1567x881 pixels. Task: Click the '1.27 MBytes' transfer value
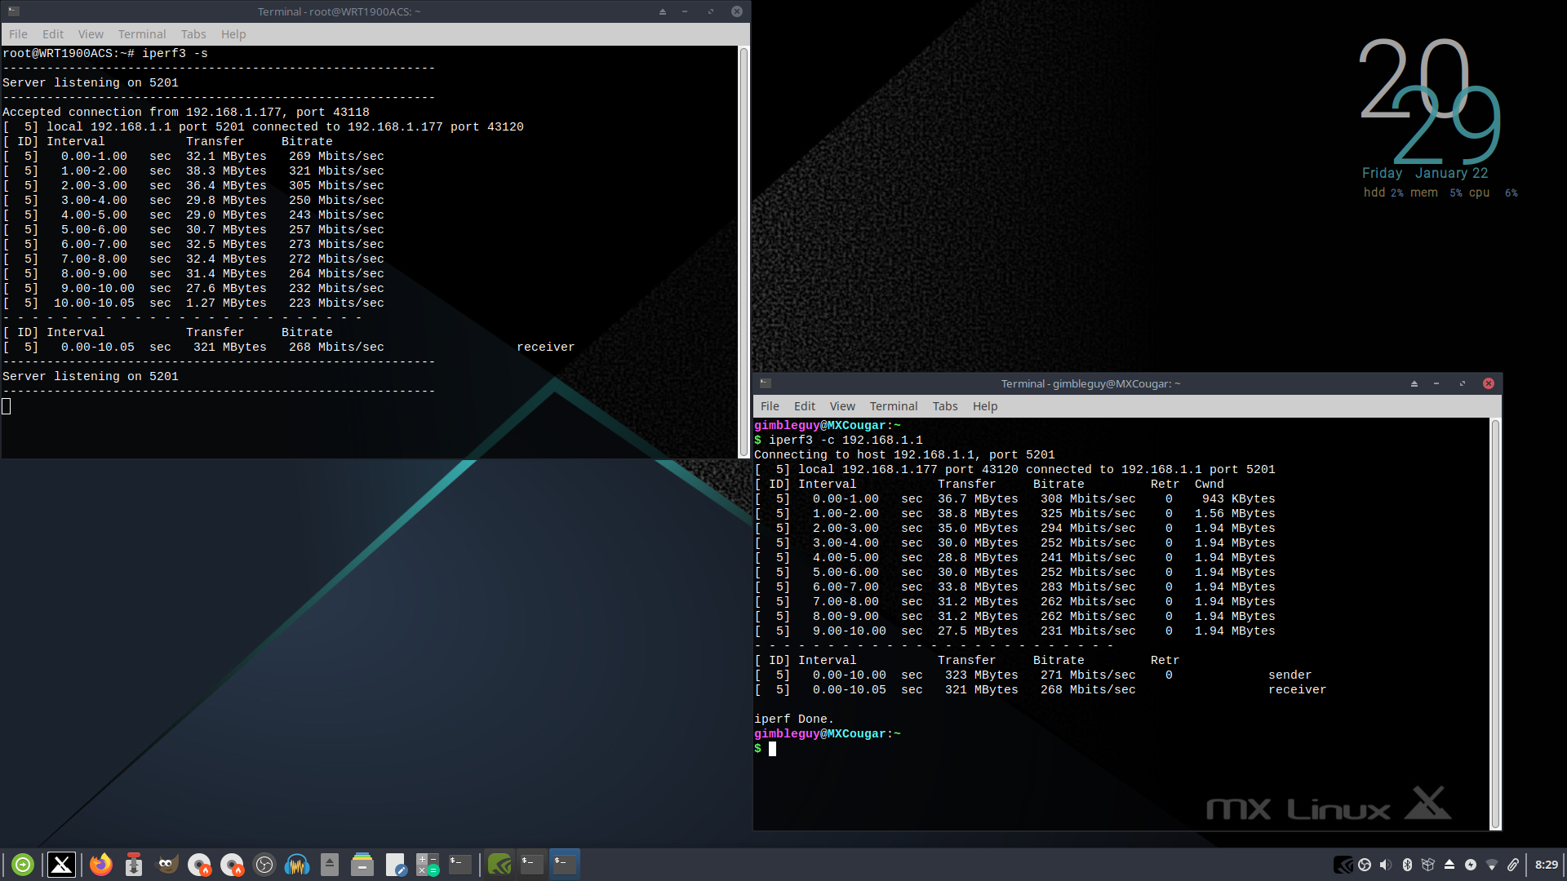pos(226,303)
